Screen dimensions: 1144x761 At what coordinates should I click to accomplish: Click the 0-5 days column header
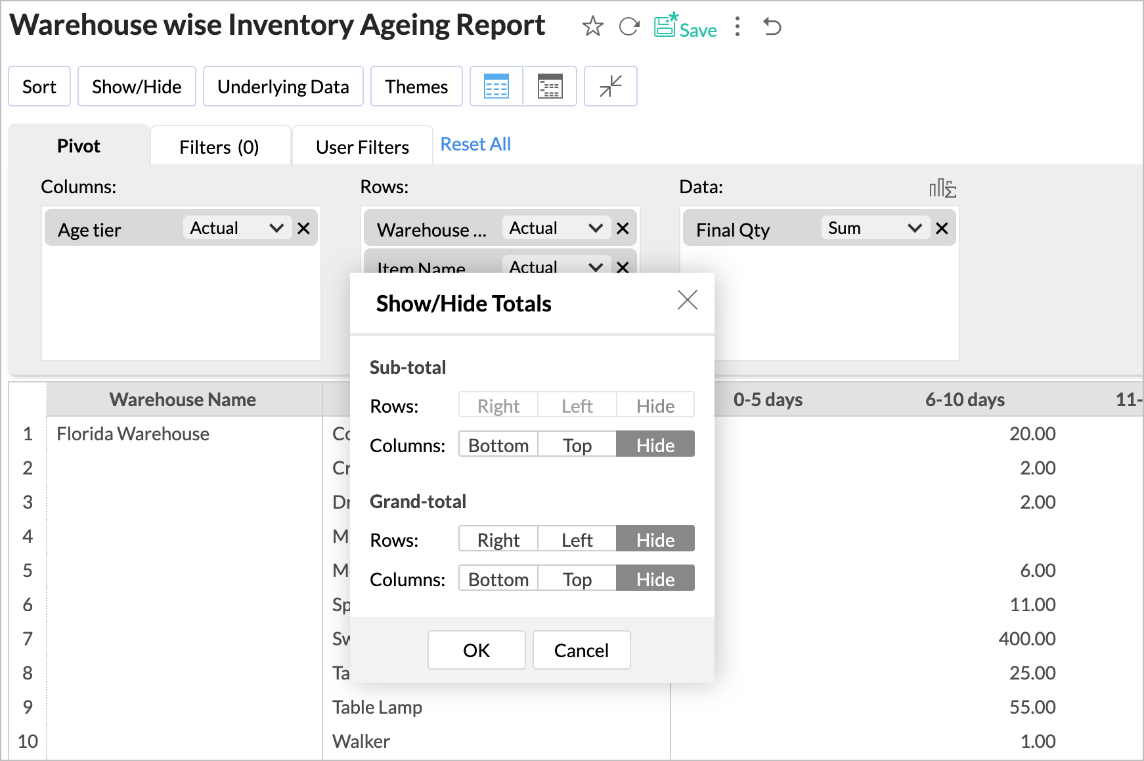tap(768, 399)
